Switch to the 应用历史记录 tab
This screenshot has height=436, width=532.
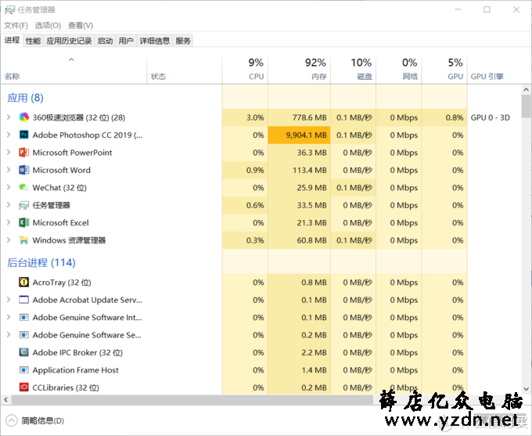point(69,41)
